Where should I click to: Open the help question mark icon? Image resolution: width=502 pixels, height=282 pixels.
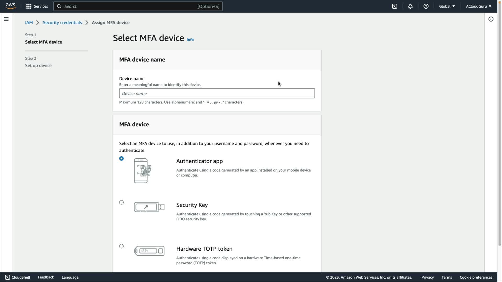pos(426,6)
